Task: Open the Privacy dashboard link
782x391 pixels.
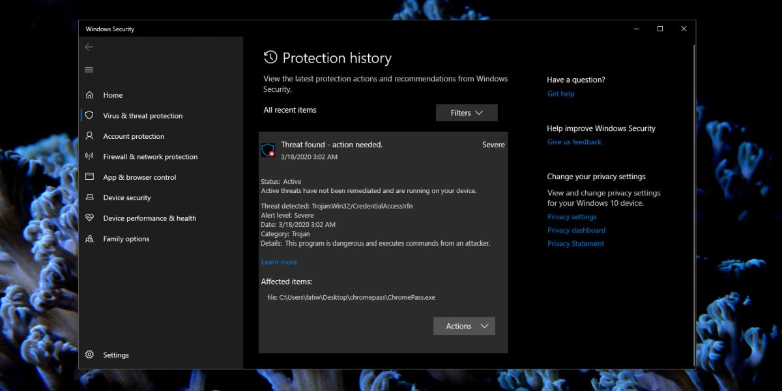Action: [576, 230]
